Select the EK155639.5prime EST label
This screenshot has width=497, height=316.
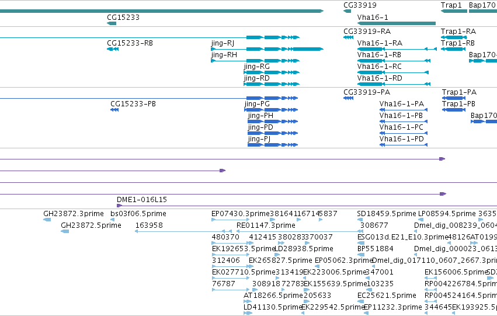coord(335,284)
